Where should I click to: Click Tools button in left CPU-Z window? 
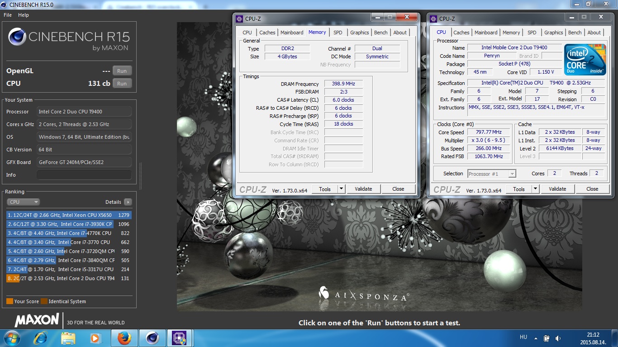coord(325,189)
